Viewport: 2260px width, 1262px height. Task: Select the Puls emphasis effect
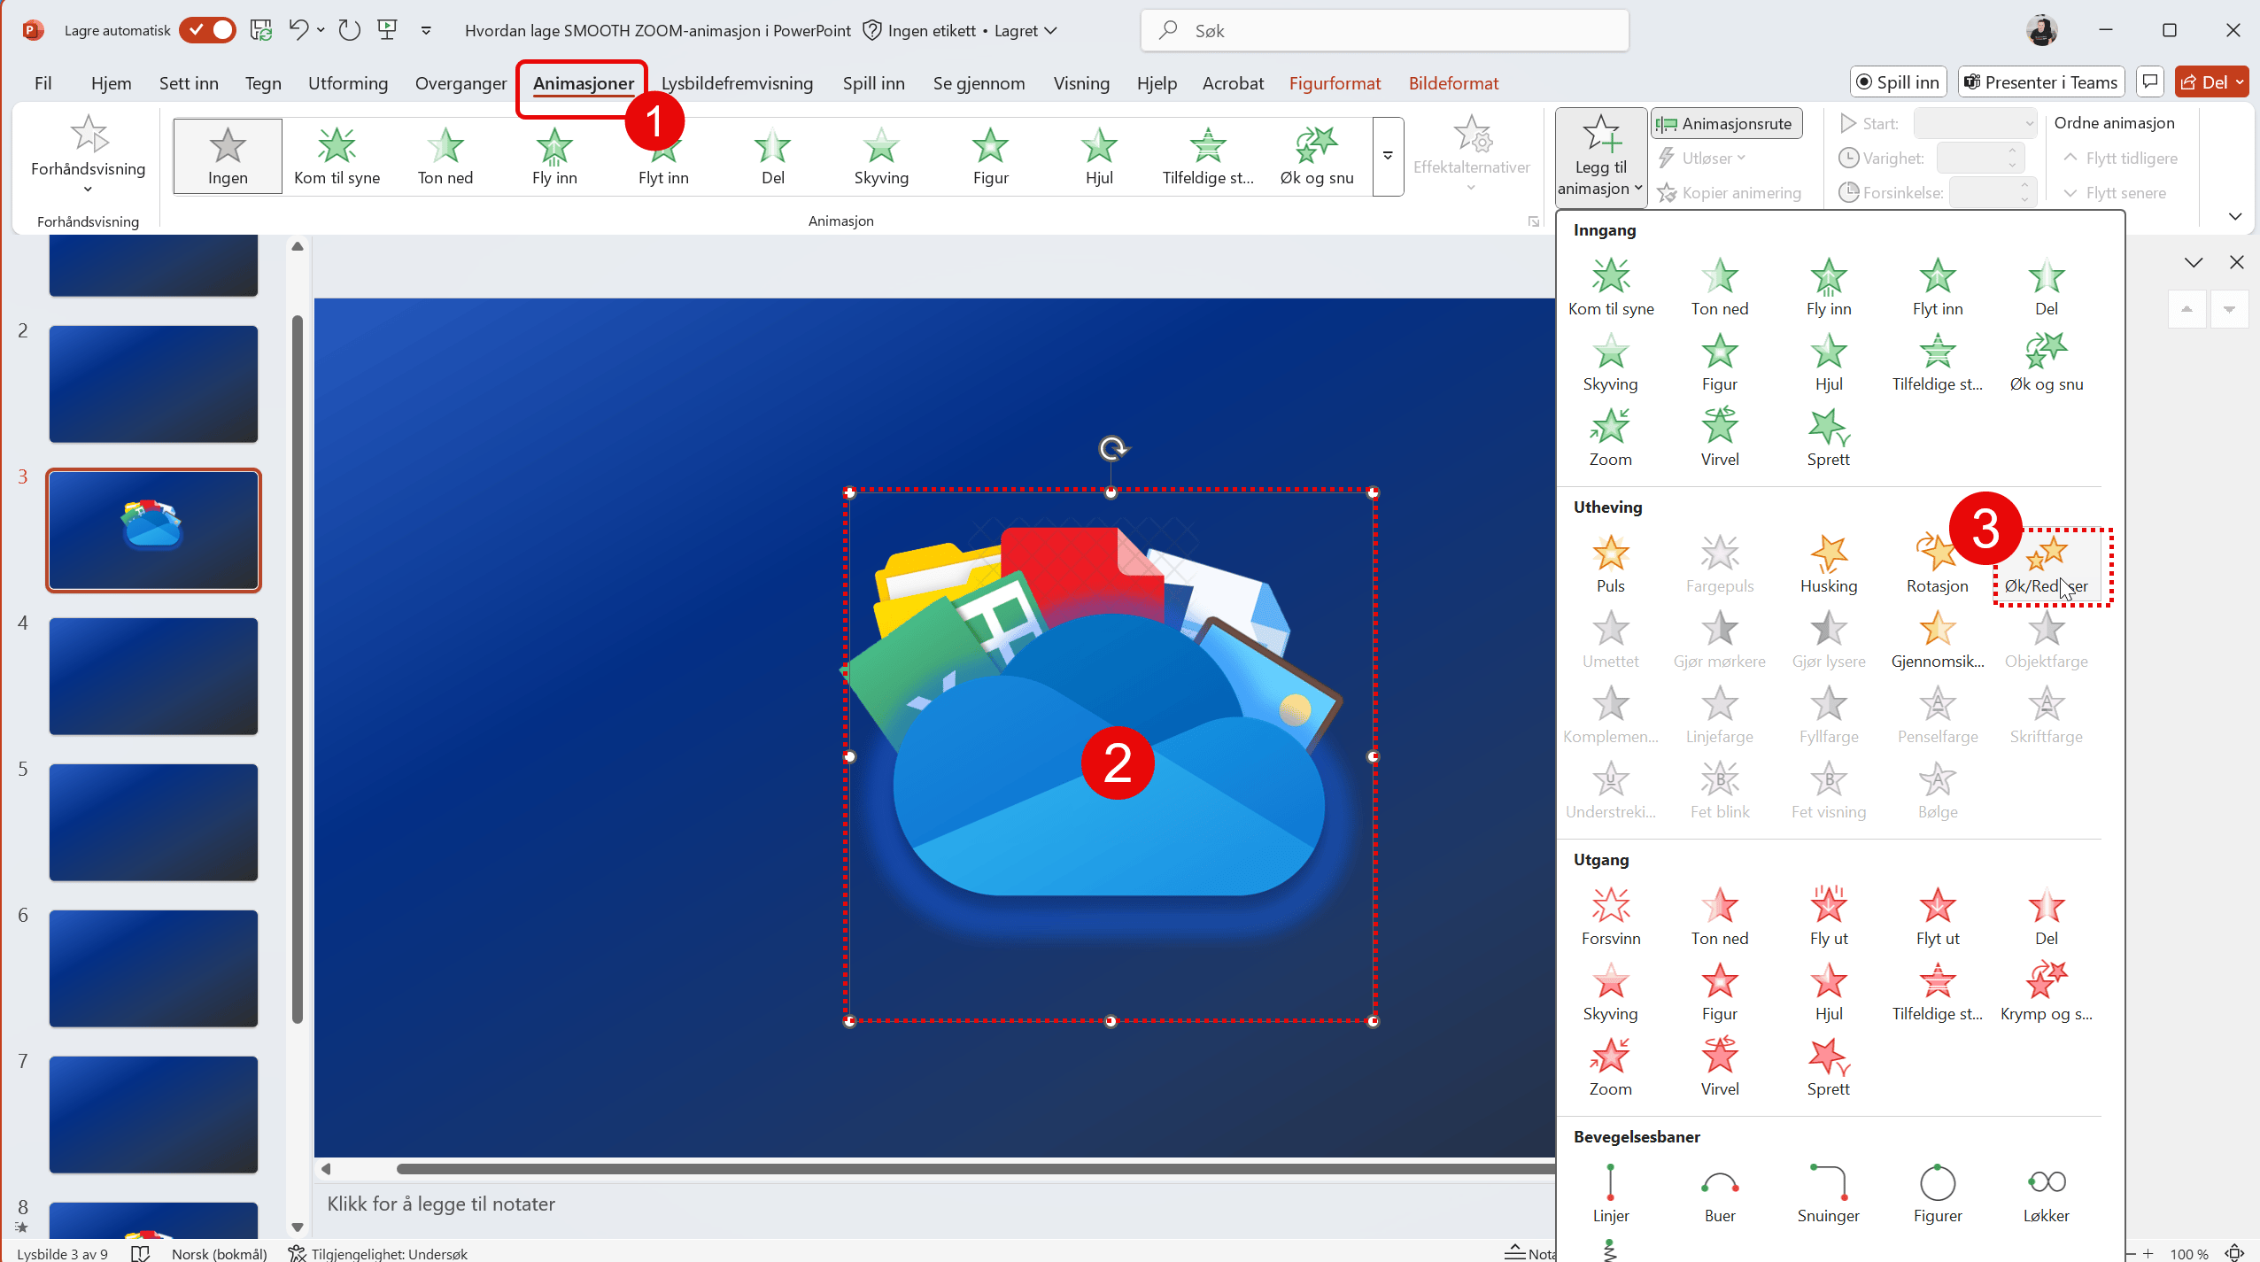1610,563
